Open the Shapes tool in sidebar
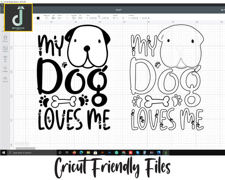The width and height of the screenshot is (225, 180). (x=5, y=69)
